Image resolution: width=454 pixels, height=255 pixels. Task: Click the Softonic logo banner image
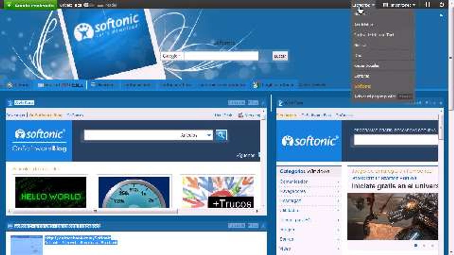click(x=112, y=44)
